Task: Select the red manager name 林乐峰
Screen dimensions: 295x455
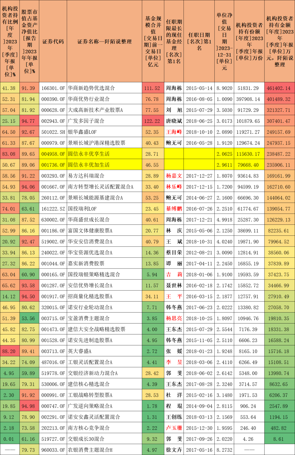Action: (x=174, y=187)
